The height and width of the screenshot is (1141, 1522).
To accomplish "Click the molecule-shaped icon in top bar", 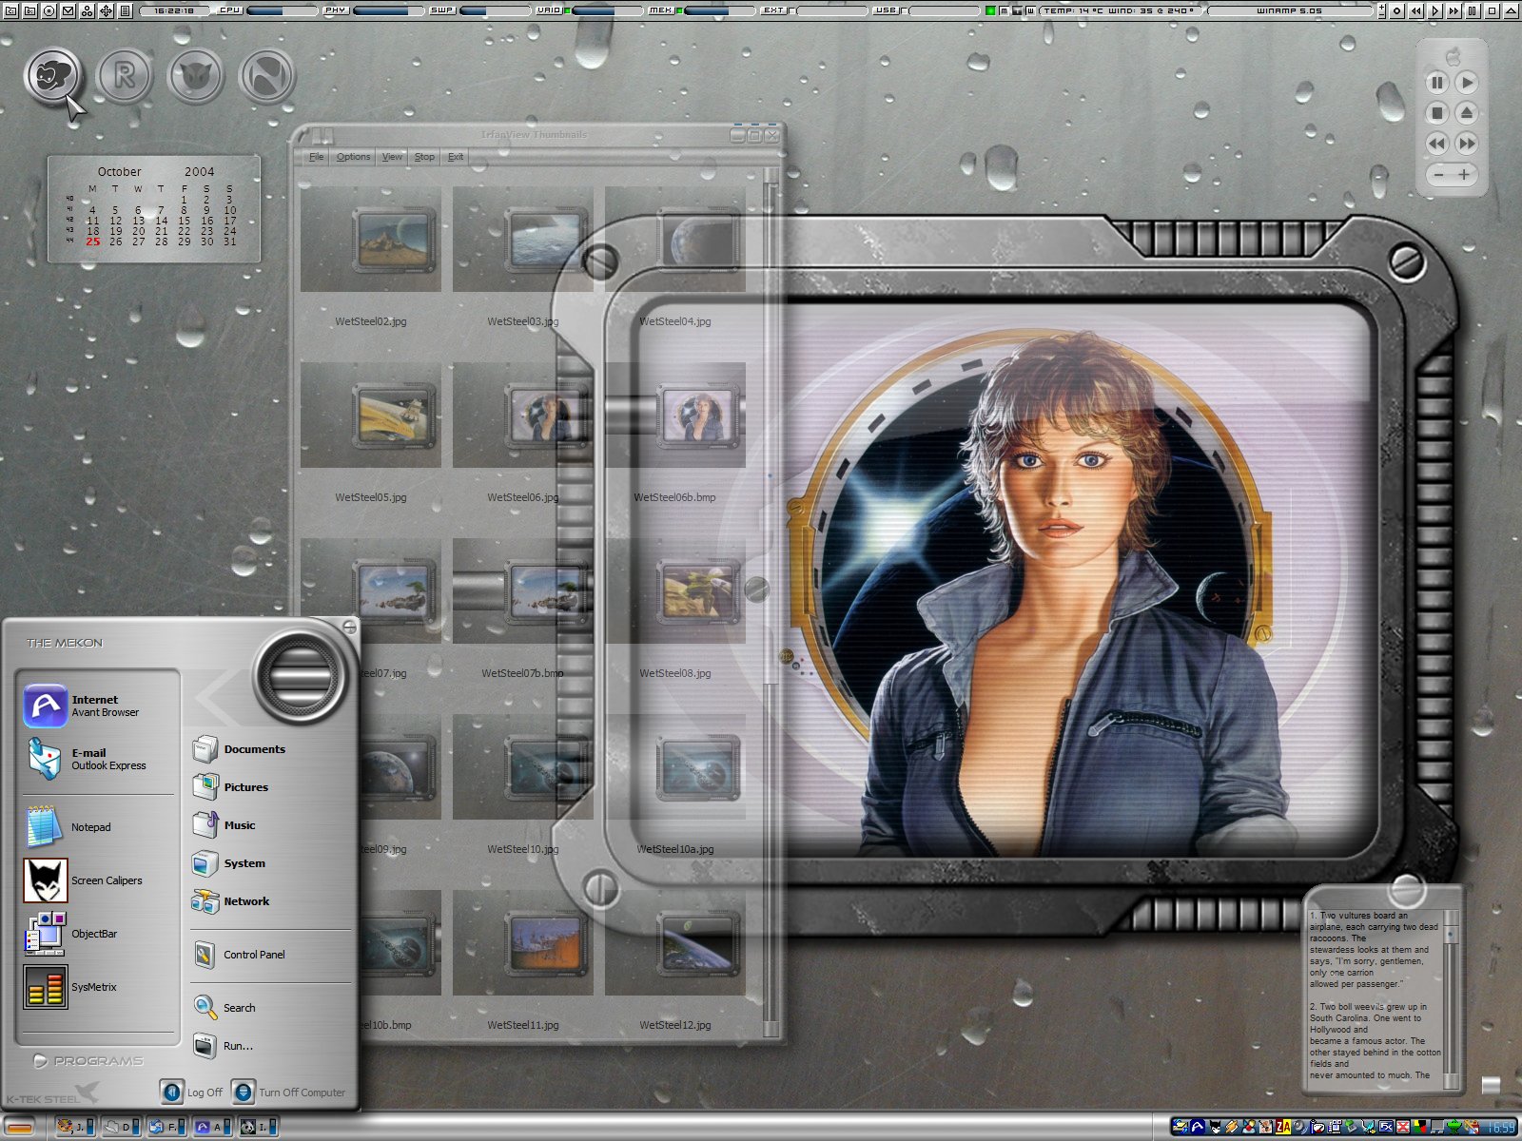I will [x=87, y=10].
